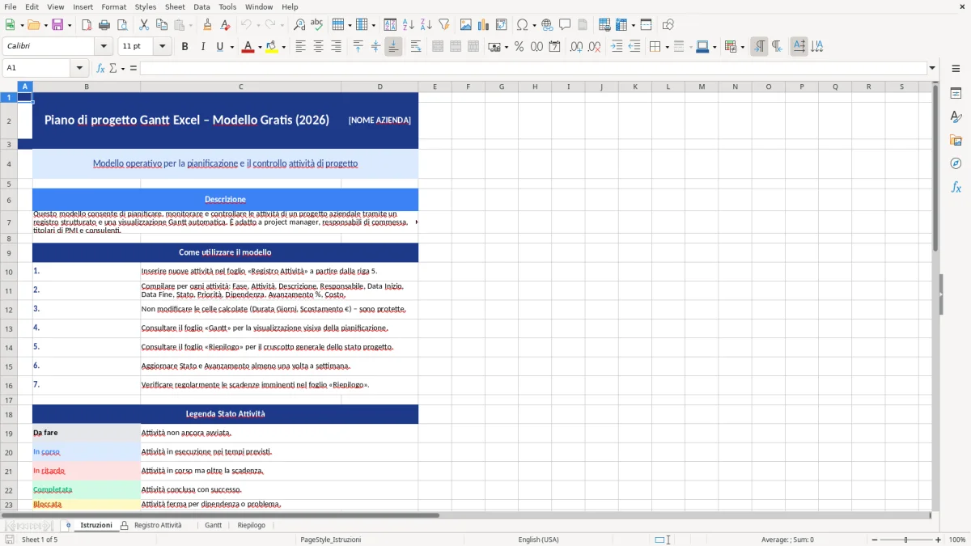Viewport: 971px width, 546px height.
Task: Select the Clone Formatting paintbrush
Action: point(208,25)
